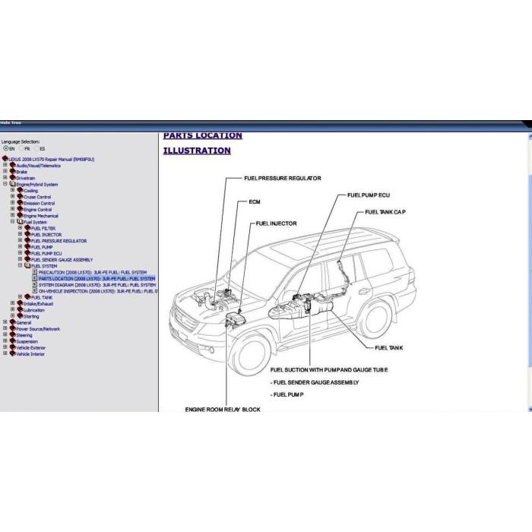The height and width of the screenshot is (532, 532).
Task: Click the open book icon beside Fuel System
Action: [x=20, y=222]
